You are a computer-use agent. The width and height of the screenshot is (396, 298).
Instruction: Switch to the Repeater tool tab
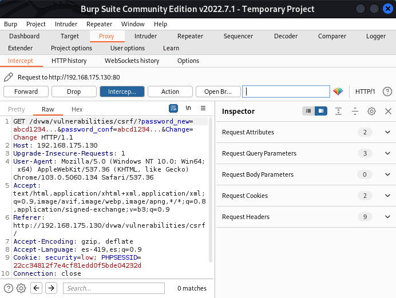[x=190, y=36]
